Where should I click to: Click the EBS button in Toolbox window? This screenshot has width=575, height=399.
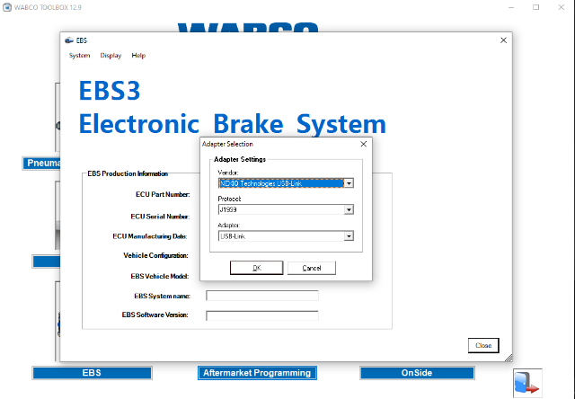[92, 373]
